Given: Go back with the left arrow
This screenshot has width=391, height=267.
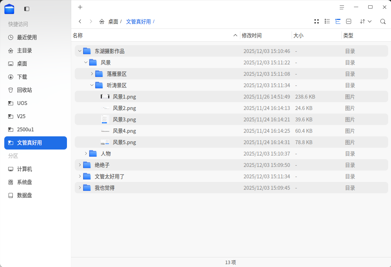Looking at the screenshot, I should (x=80, y=21).
